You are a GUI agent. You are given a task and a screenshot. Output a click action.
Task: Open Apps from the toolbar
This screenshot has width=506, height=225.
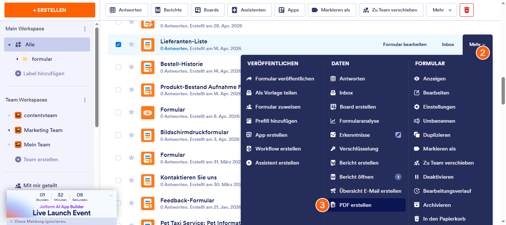click(289, 10)
